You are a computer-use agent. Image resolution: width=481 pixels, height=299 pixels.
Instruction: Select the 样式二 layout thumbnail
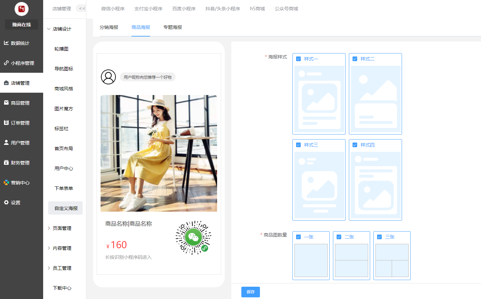tap(375, 99)
